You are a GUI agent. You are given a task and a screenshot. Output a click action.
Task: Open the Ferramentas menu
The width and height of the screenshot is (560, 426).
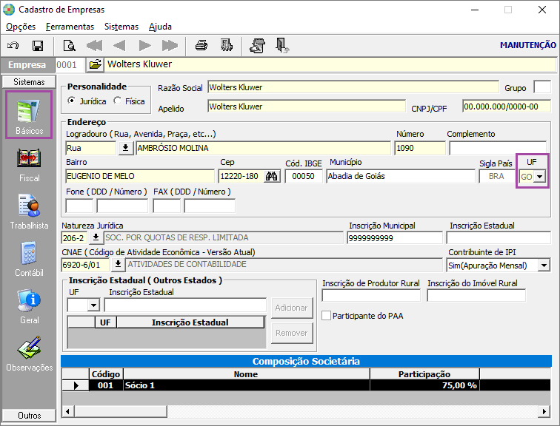70,27
